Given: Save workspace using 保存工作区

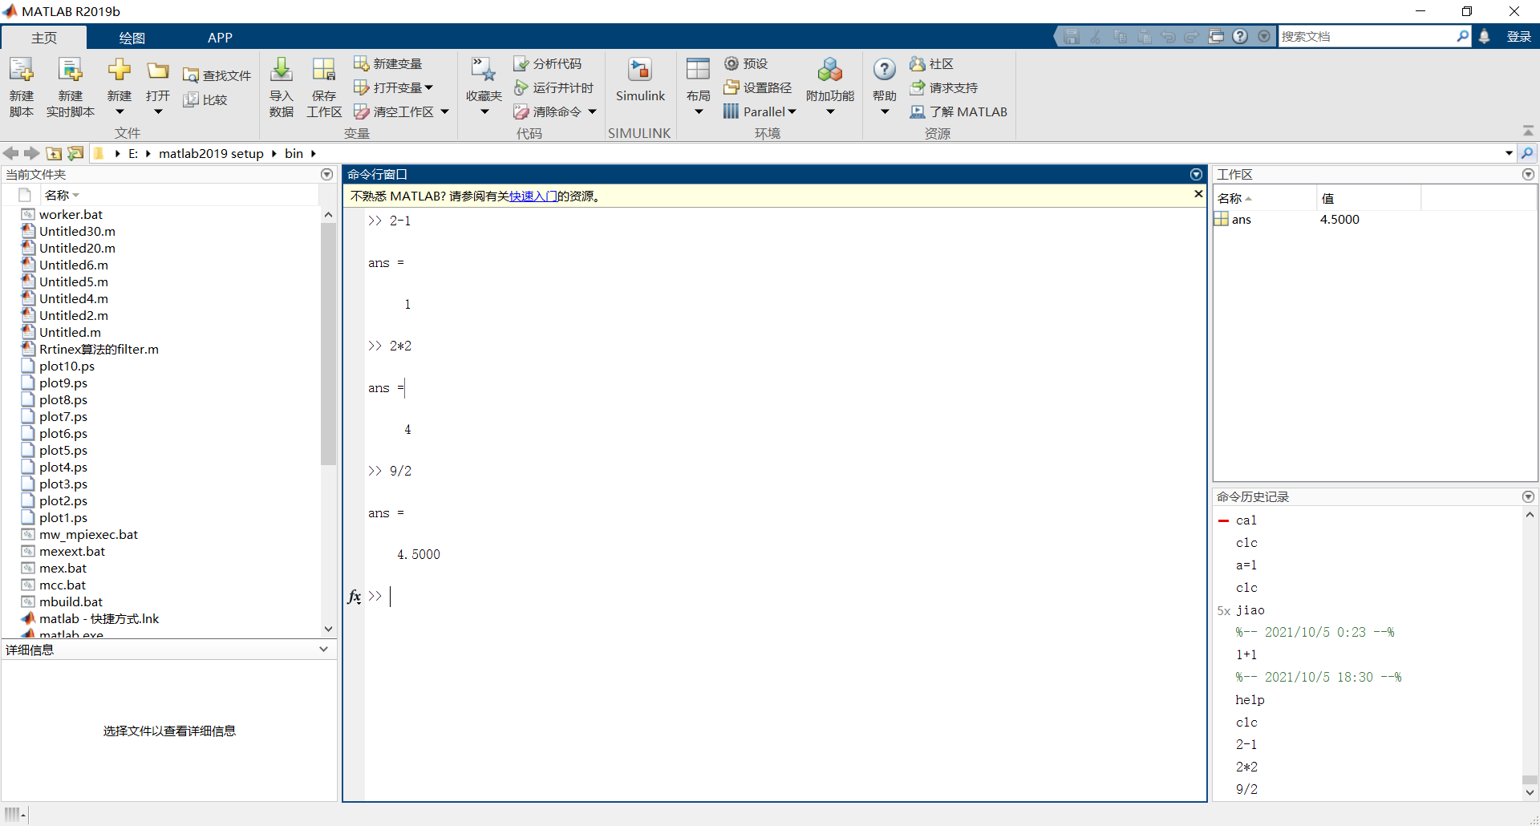Looking at the screenshot, I should click(323, 86).
